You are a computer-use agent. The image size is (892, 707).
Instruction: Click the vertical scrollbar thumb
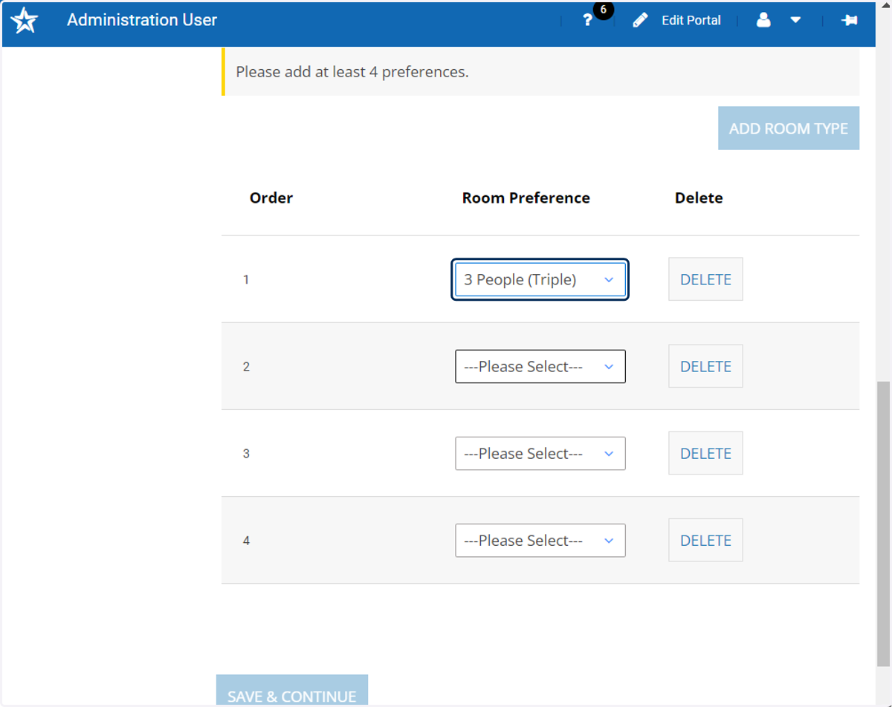[x=883, y=524]
